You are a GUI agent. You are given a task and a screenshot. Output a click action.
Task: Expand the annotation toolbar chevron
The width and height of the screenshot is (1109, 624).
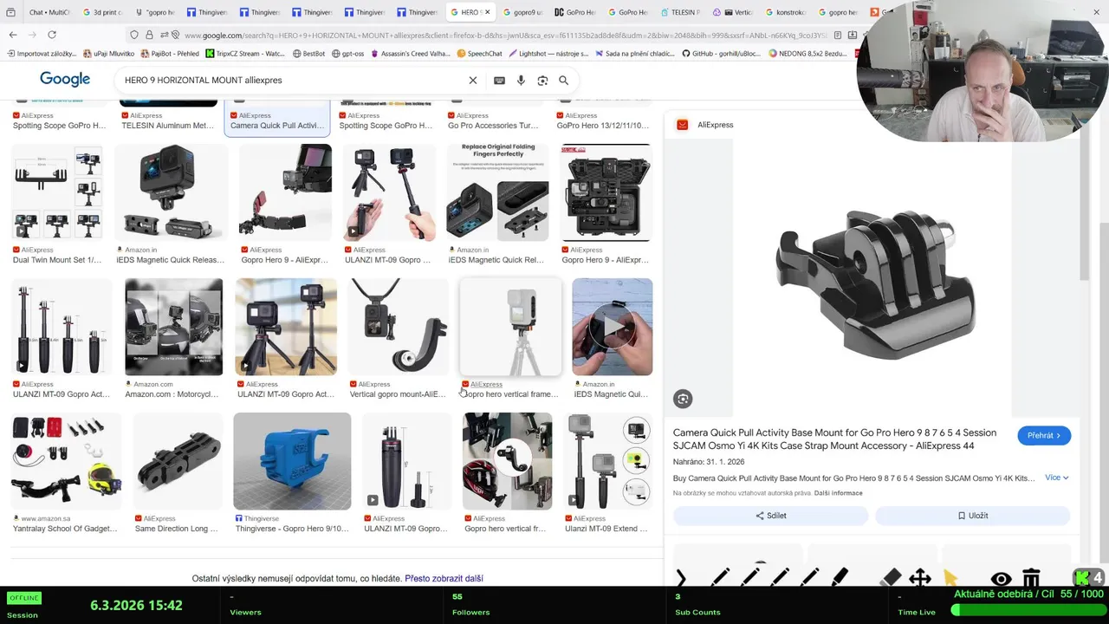pos(681,578)
